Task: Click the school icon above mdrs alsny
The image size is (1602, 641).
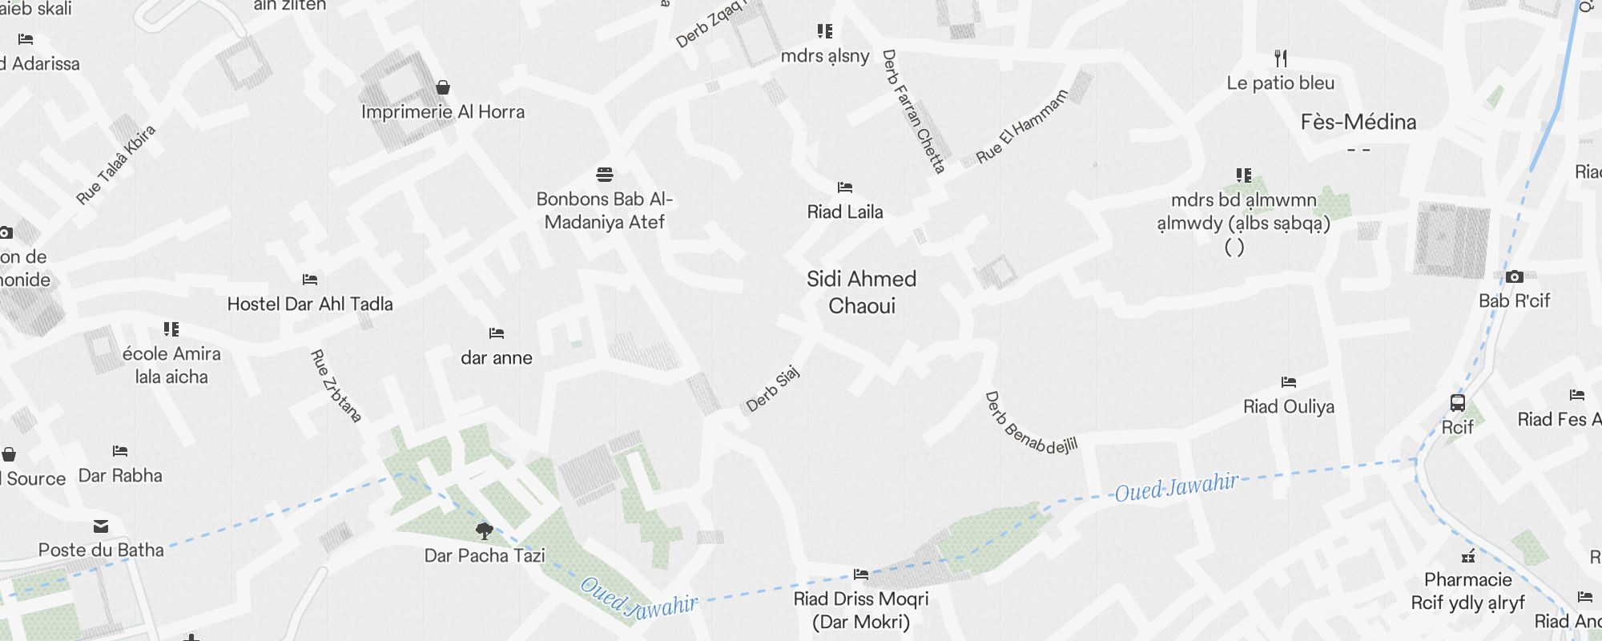Action: point(825,31)
